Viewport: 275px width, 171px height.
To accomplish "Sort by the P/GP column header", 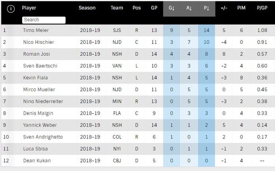I will point(262,8).
